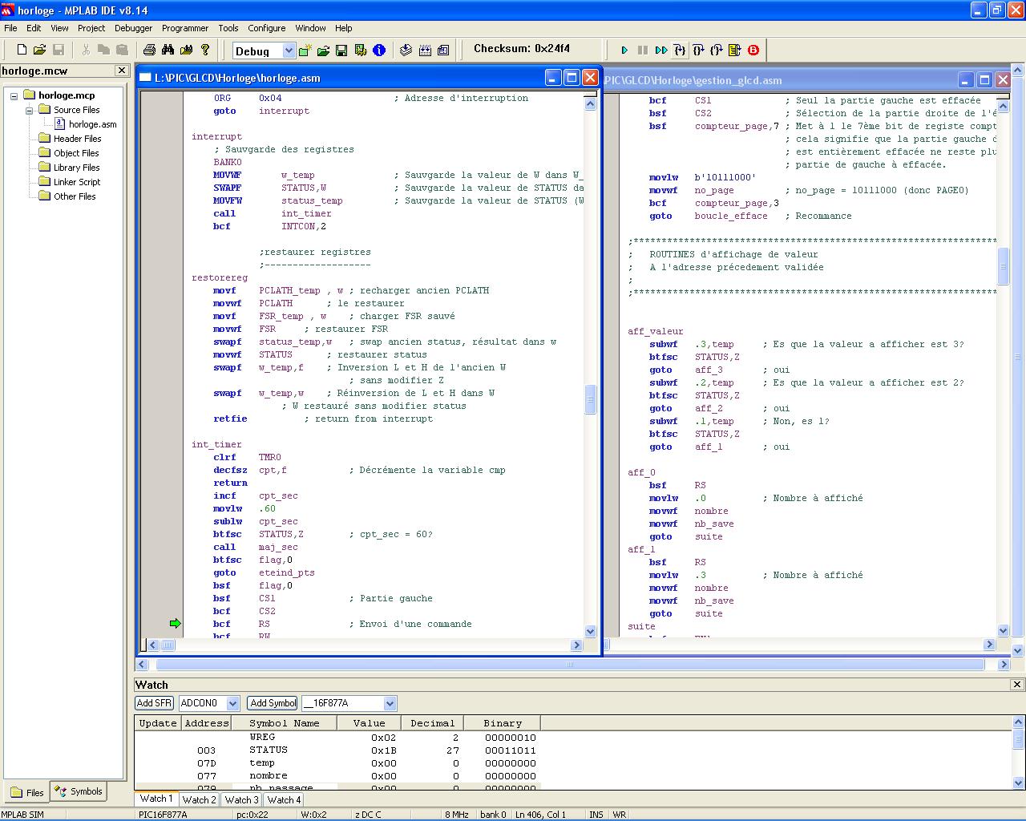Click the binoculars Find icon
Viewport: 1026px width, 821px height.
[168, 50]
